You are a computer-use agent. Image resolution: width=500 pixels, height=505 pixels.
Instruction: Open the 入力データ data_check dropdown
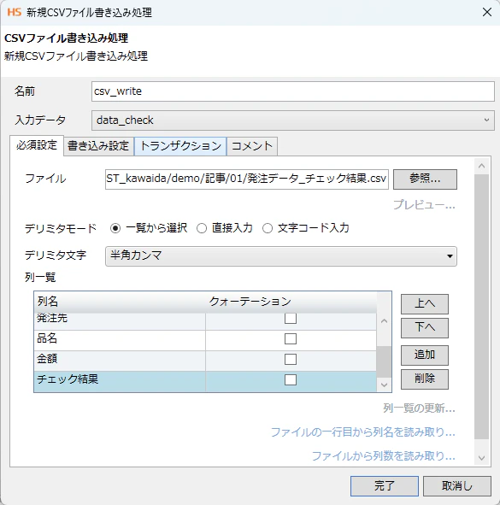[293, 120]
